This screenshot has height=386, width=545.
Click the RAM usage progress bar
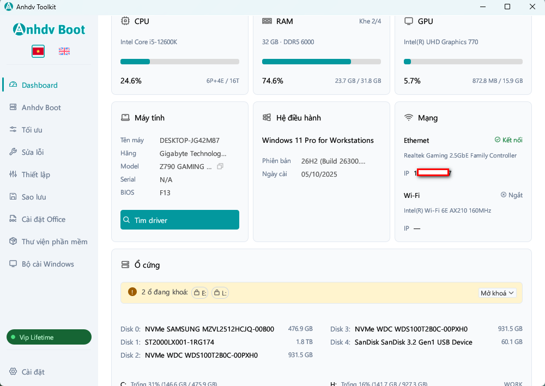(322, 62)
